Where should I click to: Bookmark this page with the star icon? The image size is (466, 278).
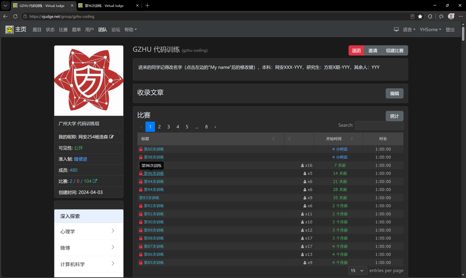pos(420,16)
